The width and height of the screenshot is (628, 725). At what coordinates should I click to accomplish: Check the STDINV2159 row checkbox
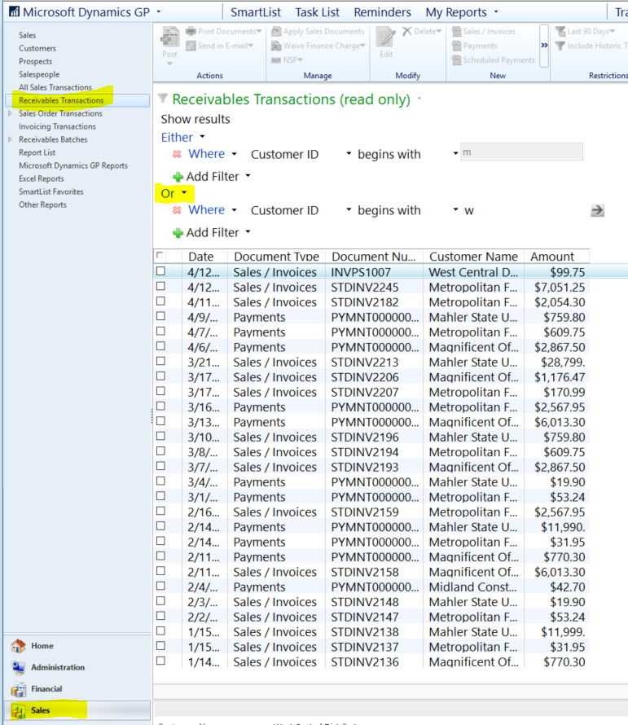click(x=160, y=511)
